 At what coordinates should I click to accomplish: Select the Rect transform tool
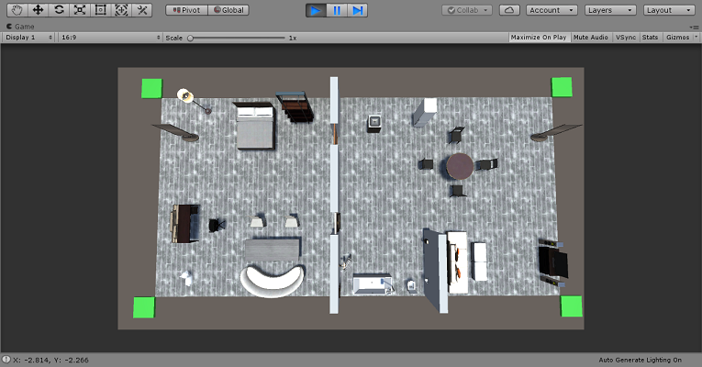click(101, 10)
